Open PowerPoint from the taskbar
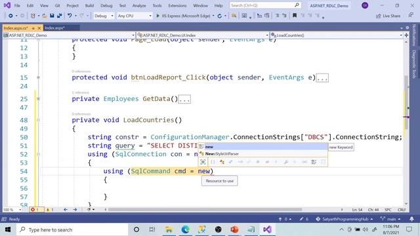 [234, 229]
